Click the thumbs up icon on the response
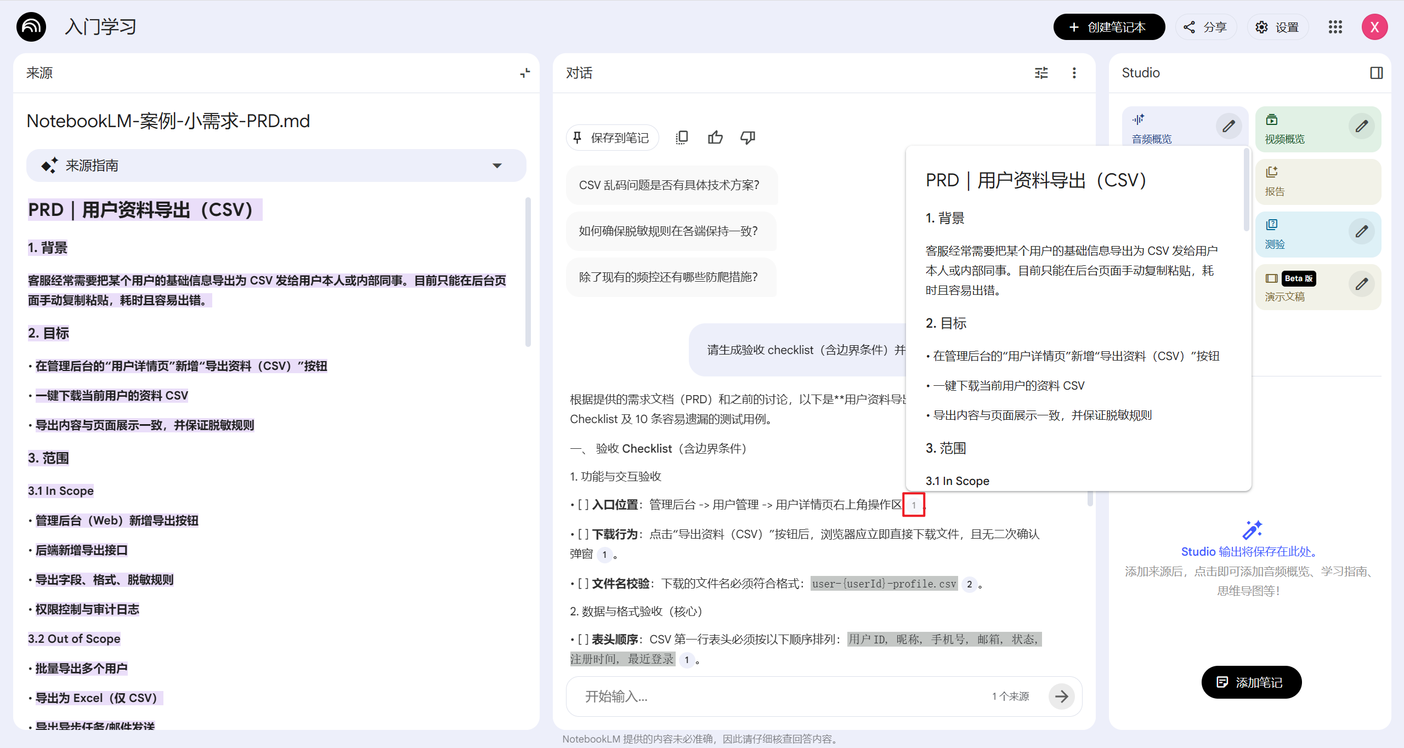Viewport: 1404px width, 748px height. pos(715,138)
